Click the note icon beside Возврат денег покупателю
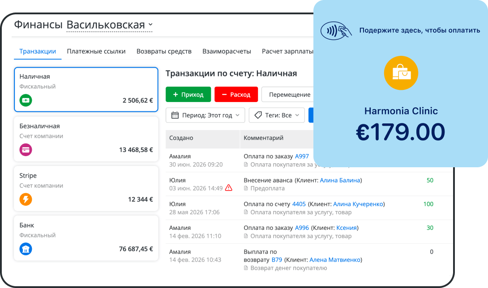Image resolution: width=488 pixels, height=288 pixels. click(246, 268)
